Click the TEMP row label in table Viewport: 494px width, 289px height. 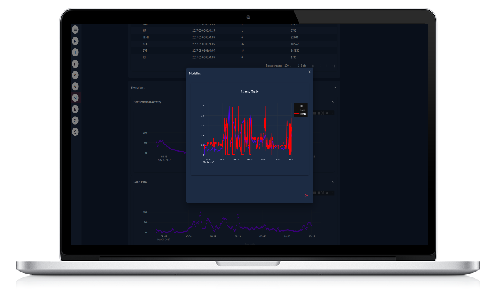(x=146, y=37)
